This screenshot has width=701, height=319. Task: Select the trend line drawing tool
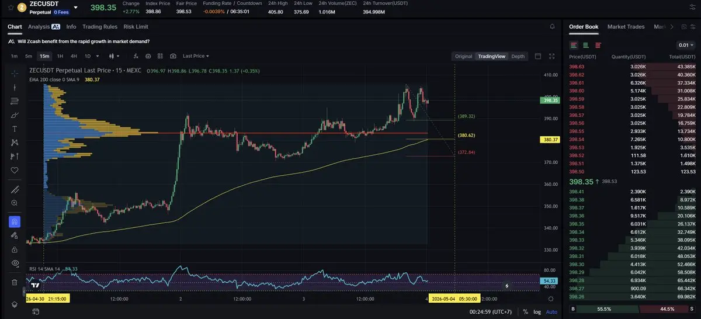pyautogui.click(x=15, y=87)
